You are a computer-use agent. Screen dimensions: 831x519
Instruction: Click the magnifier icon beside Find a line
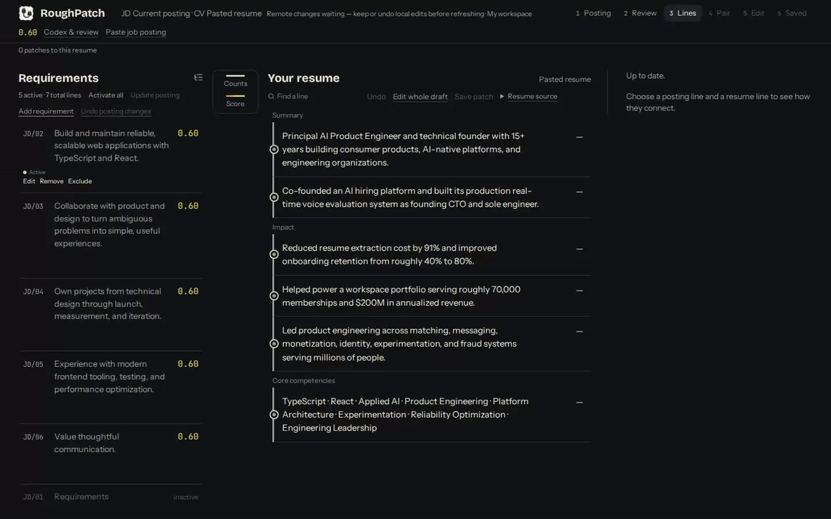point(271,97)
